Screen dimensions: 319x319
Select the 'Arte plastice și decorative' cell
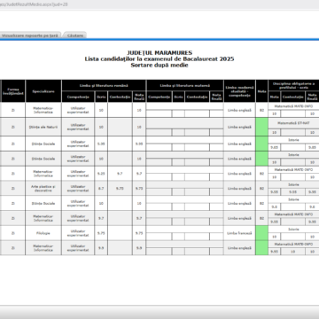point(43,189)
